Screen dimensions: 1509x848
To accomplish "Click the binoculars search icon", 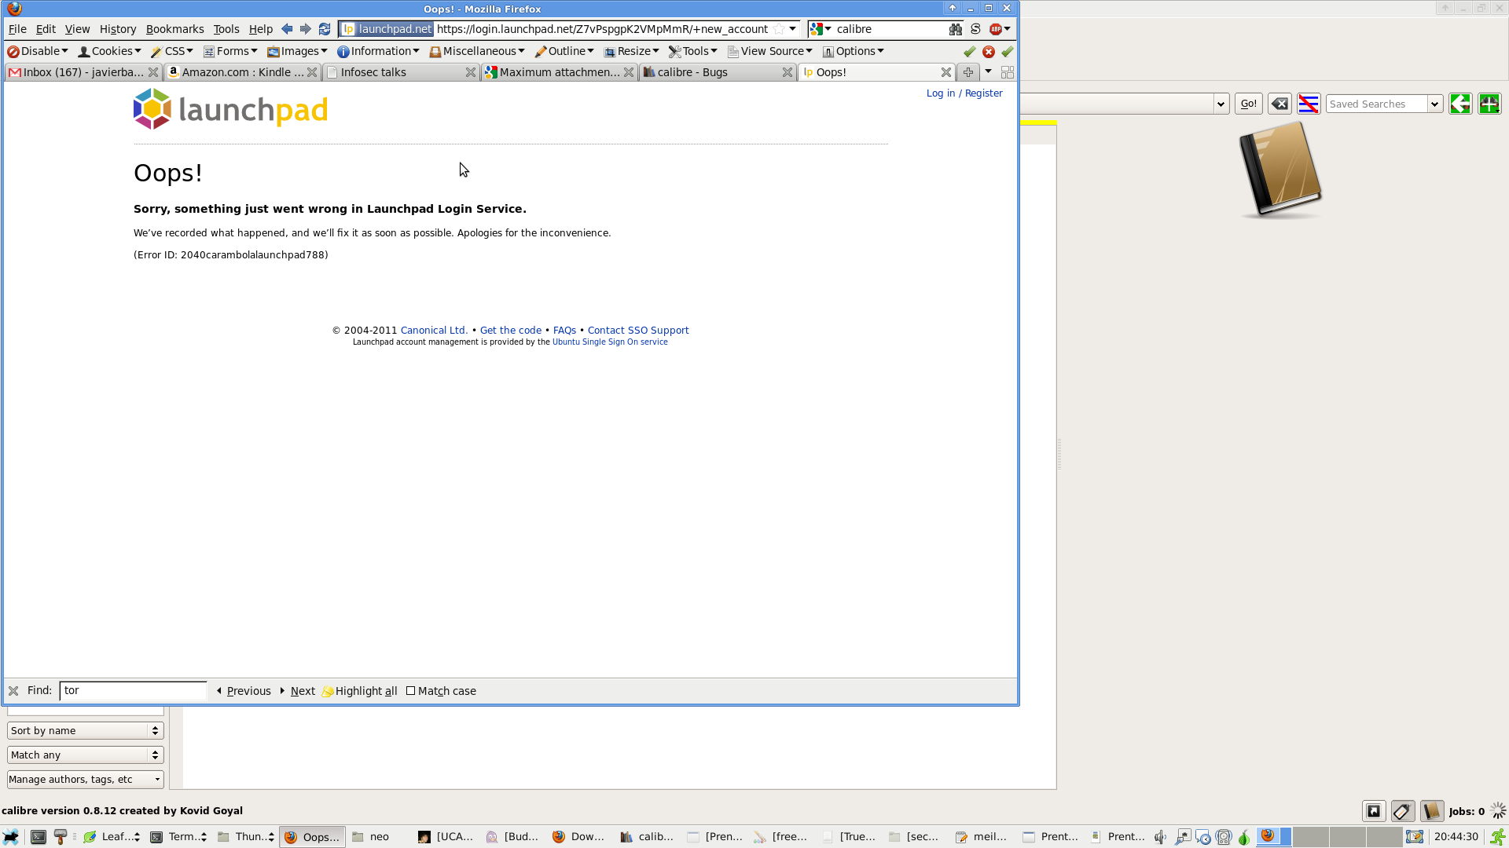I will pos(955,29).
